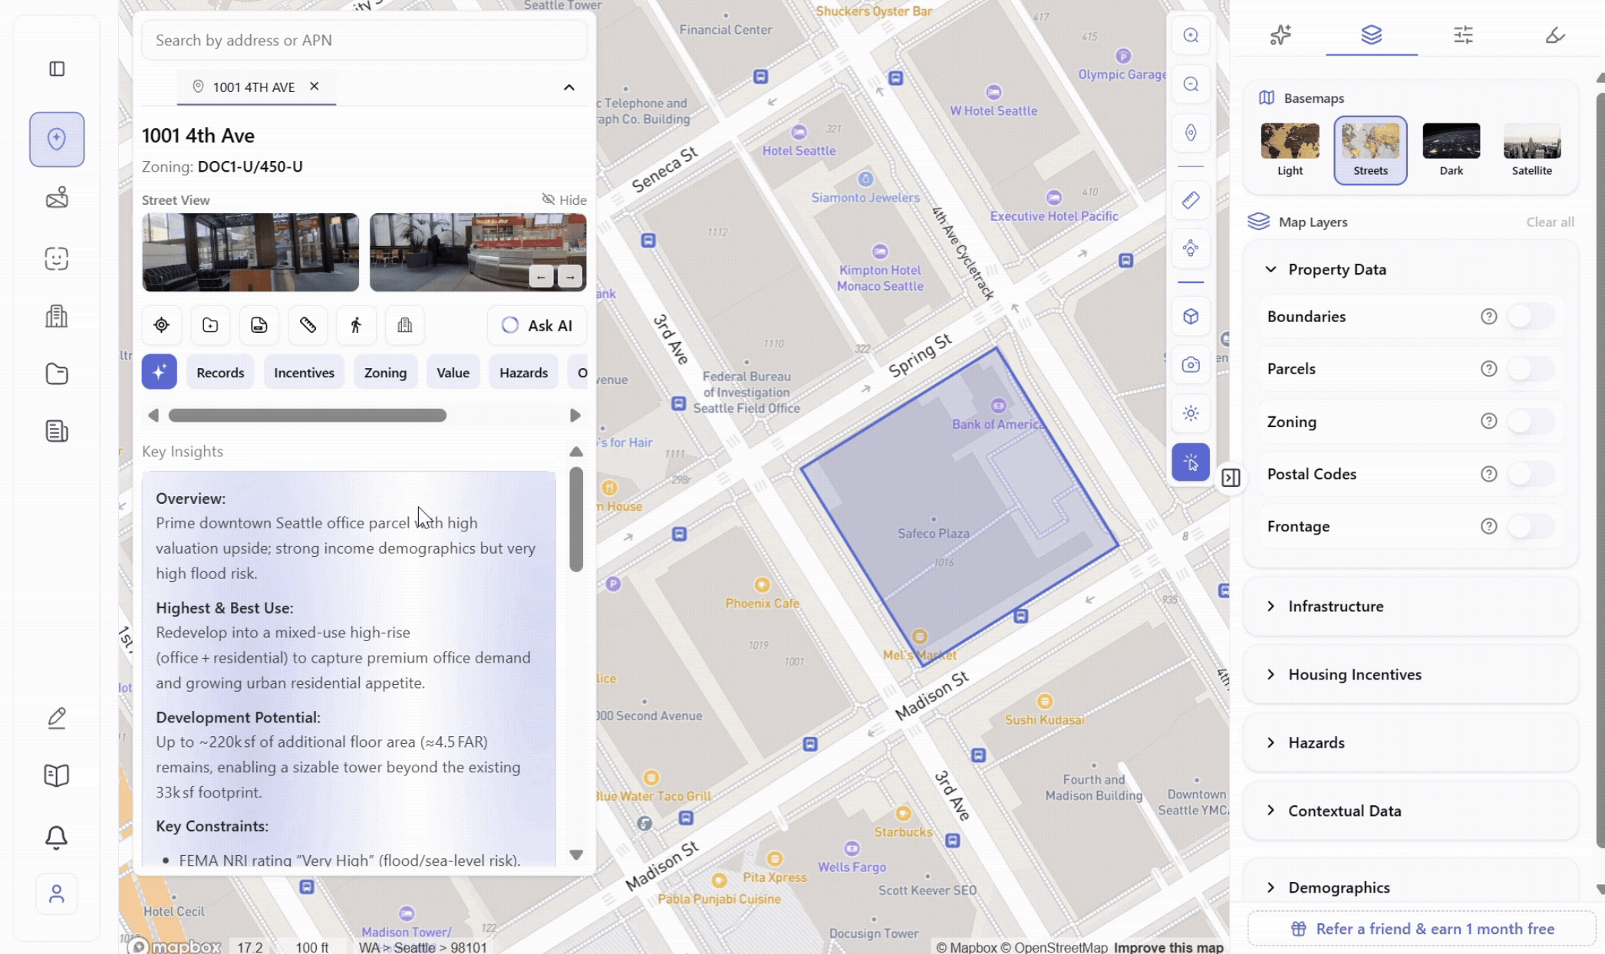Click the drone icon in map toolbar

[1191, 248]
